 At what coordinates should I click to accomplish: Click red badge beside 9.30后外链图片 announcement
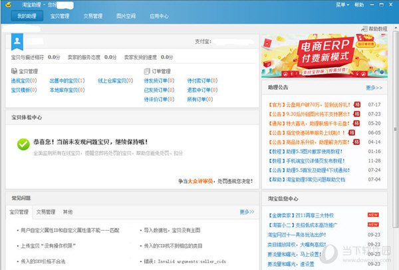pos(357,114)
